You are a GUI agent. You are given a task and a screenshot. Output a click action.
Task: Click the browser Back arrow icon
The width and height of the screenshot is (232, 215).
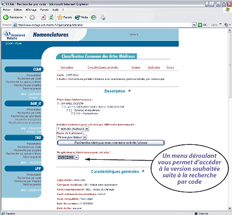(6, 17)
